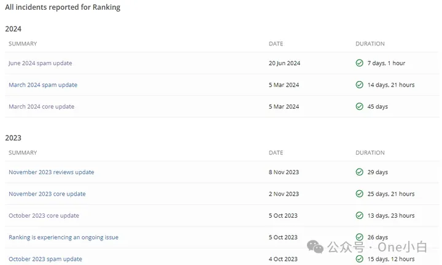Open 'Ranking is experiencing an ongoing issue'
Image resolution: width=442 pixels, height=265 pixels.
coord(63,237)
